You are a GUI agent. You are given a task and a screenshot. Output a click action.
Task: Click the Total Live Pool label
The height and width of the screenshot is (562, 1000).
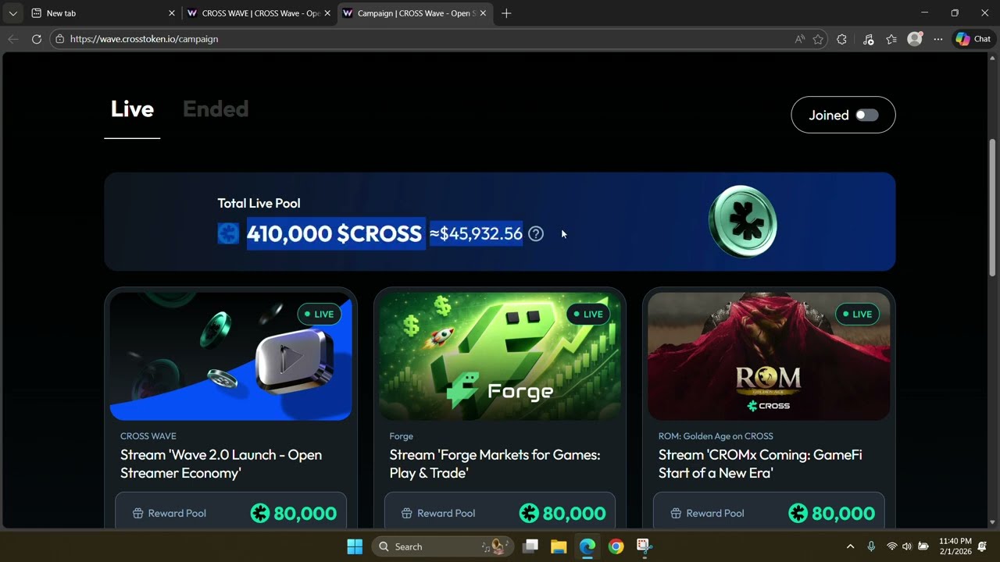point(259,203)
